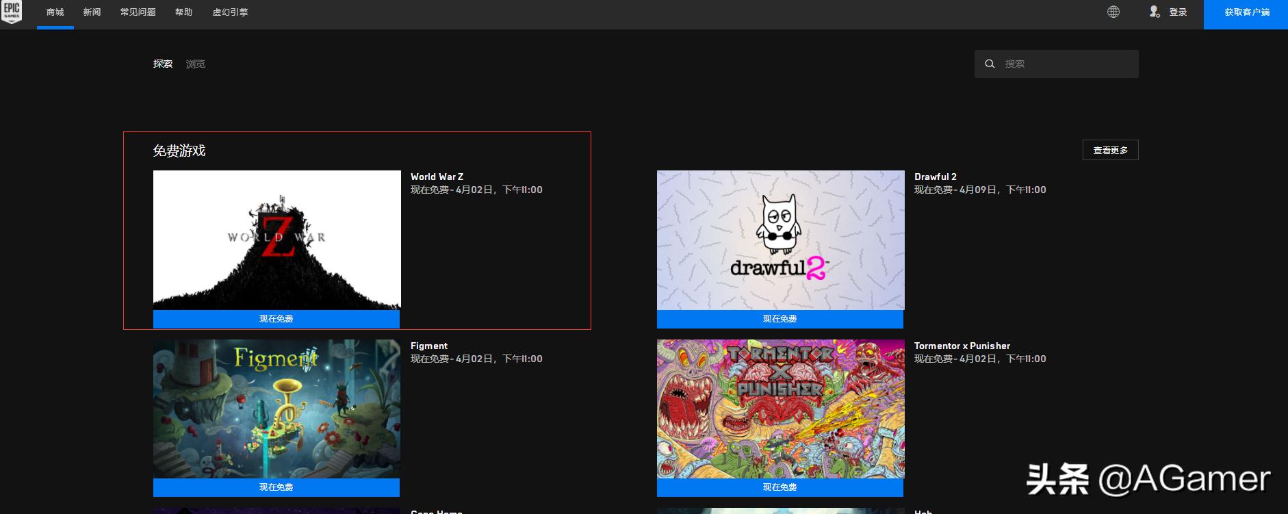Click the World War Z title text
Image resolution: width=1288 pixels, height=514 pixels.
point(437,177)
